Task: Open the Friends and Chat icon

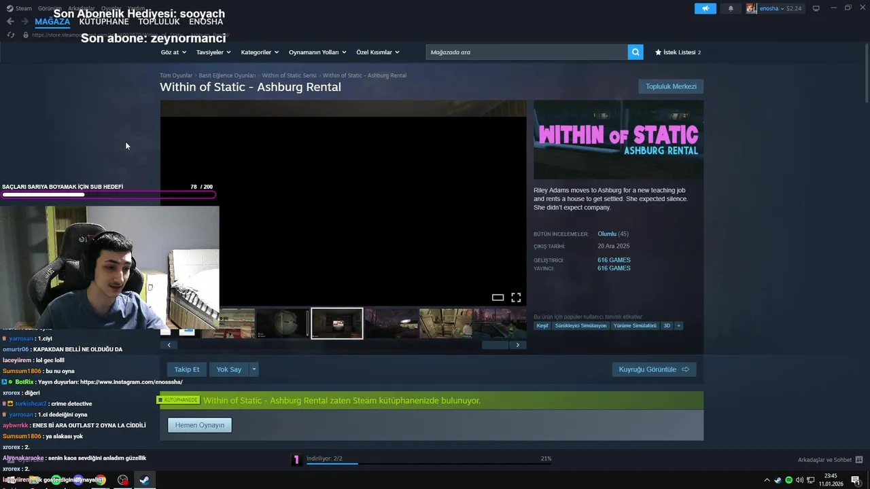Action: [859, 460]
